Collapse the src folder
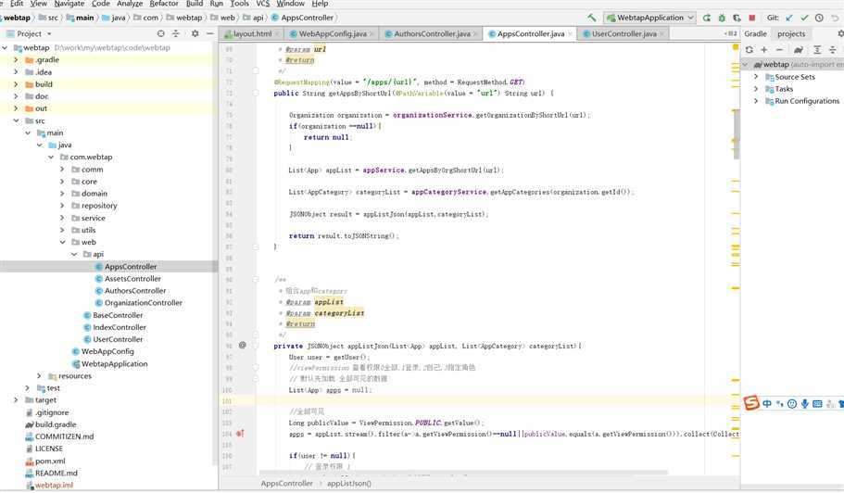The image size is (844, 493). [16, 120]
